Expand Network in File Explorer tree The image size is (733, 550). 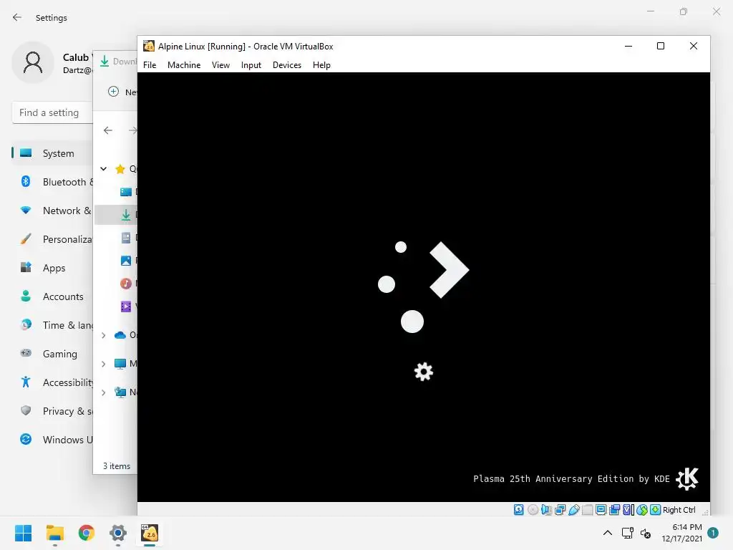pyautogui.click(x=104, y=392)
